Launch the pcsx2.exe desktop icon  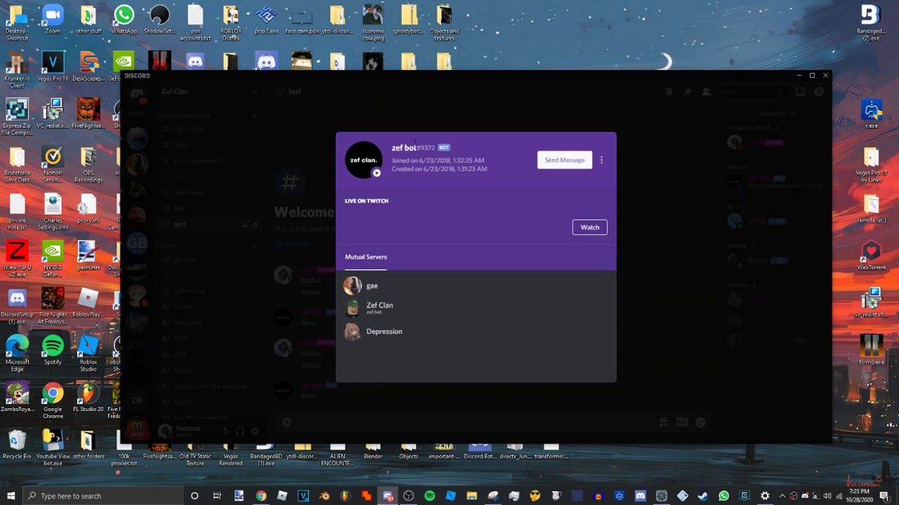coord(266,20)
